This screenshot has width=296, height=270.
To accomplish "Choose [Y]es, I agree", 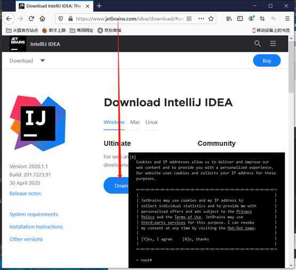I will (157, 239).
